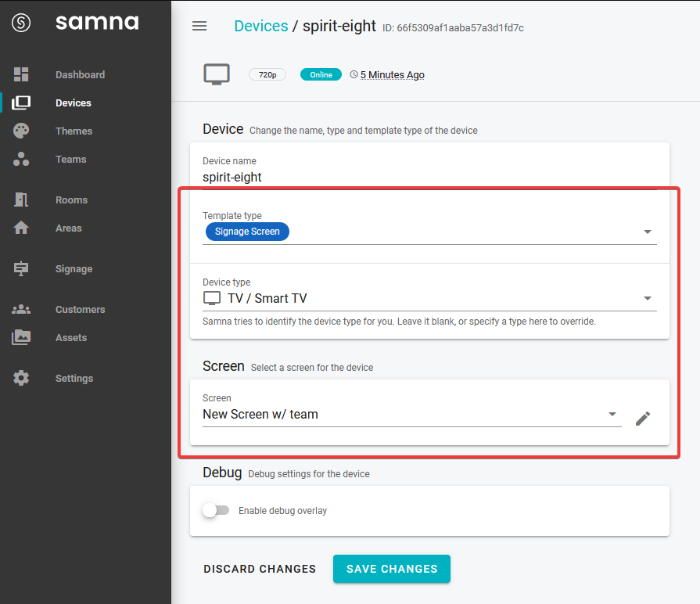Click the Settings gear icon

tap(21, 378)
